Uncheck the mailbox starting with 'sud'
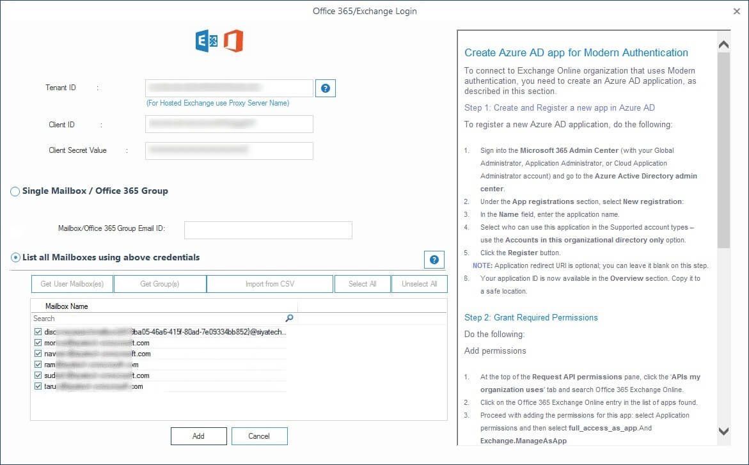The width and height of the screenshot is (749, 465). pyautogui.click(x=38, y=375)
